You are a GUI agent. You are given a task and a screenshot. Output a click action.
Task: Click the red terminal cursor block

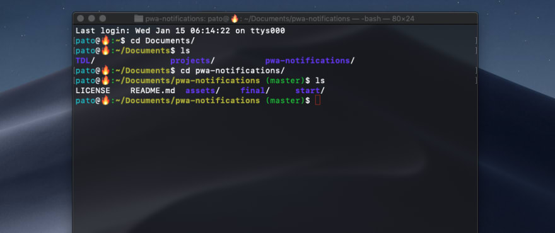[x=317, y=100]
